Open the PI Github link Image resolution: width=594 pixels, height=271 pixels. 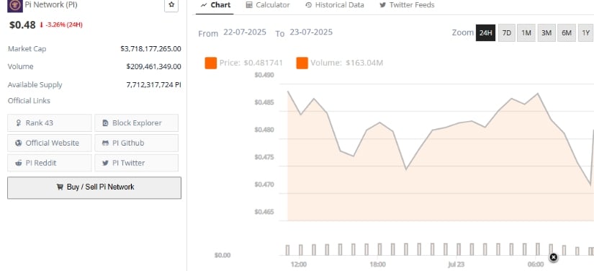(x=136, y=143)
